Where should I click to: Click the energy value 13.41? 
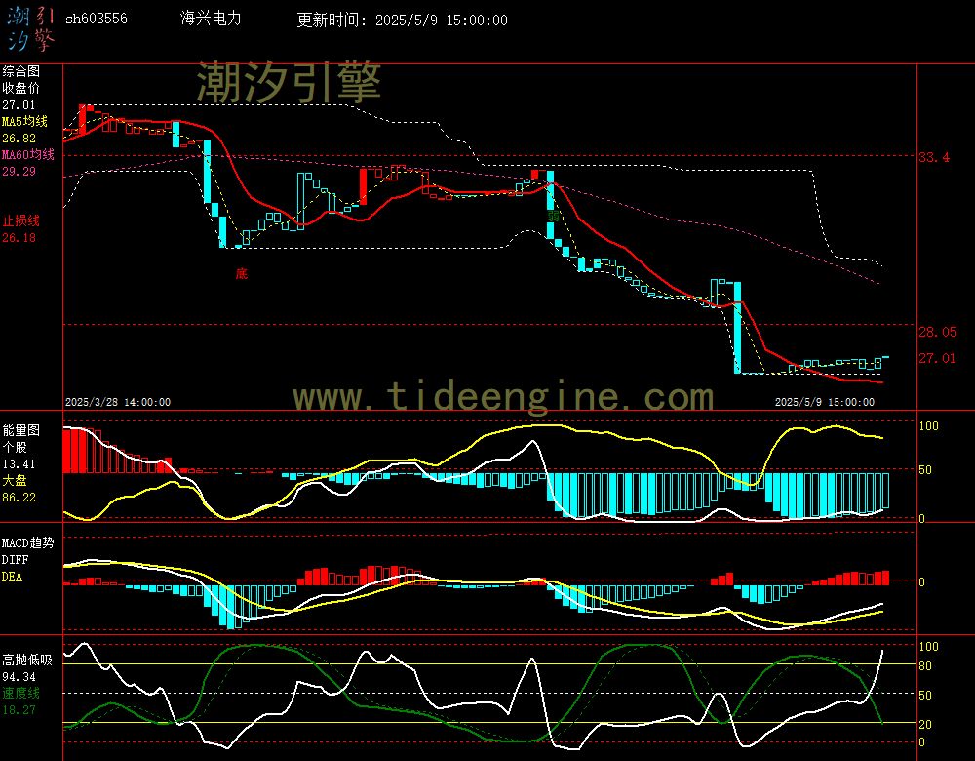point(19,464)
